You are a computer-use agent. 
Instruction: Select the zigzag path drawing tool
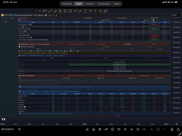pyautogui.click(x=75, y=11)
